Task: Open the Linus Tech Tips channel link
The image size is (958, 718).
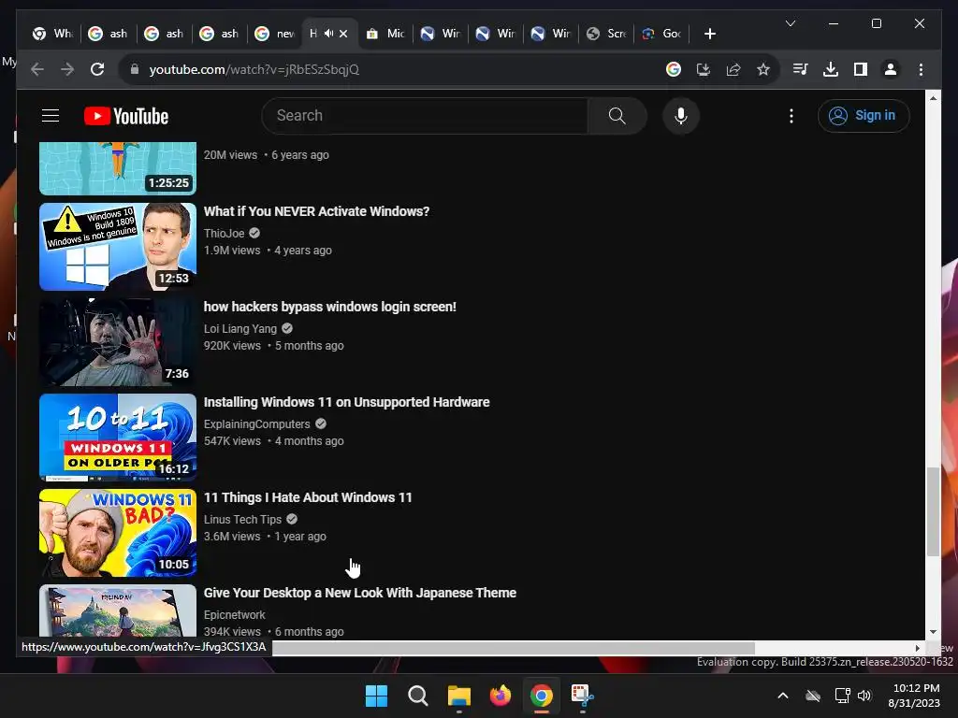Action: tap(242, 519)
